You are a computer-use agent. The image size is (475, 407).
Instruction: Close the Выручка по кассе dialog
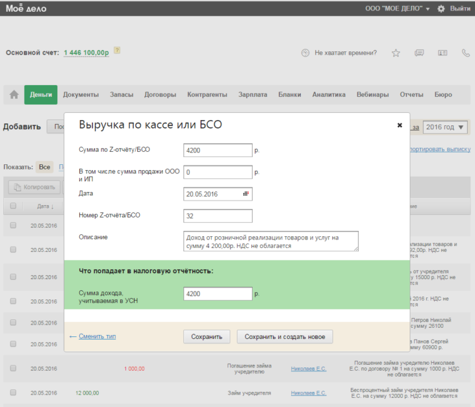point(399,125)
